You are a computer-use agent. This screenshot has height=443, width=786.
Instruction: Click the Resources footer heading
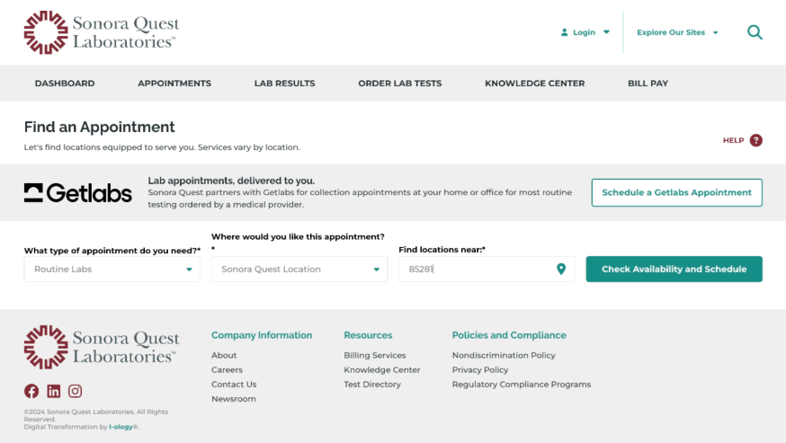[368, 335]
